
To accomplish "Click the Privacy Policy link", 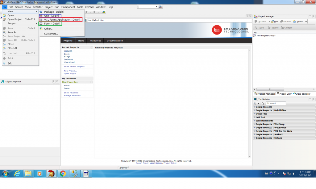I will point(170,163).
